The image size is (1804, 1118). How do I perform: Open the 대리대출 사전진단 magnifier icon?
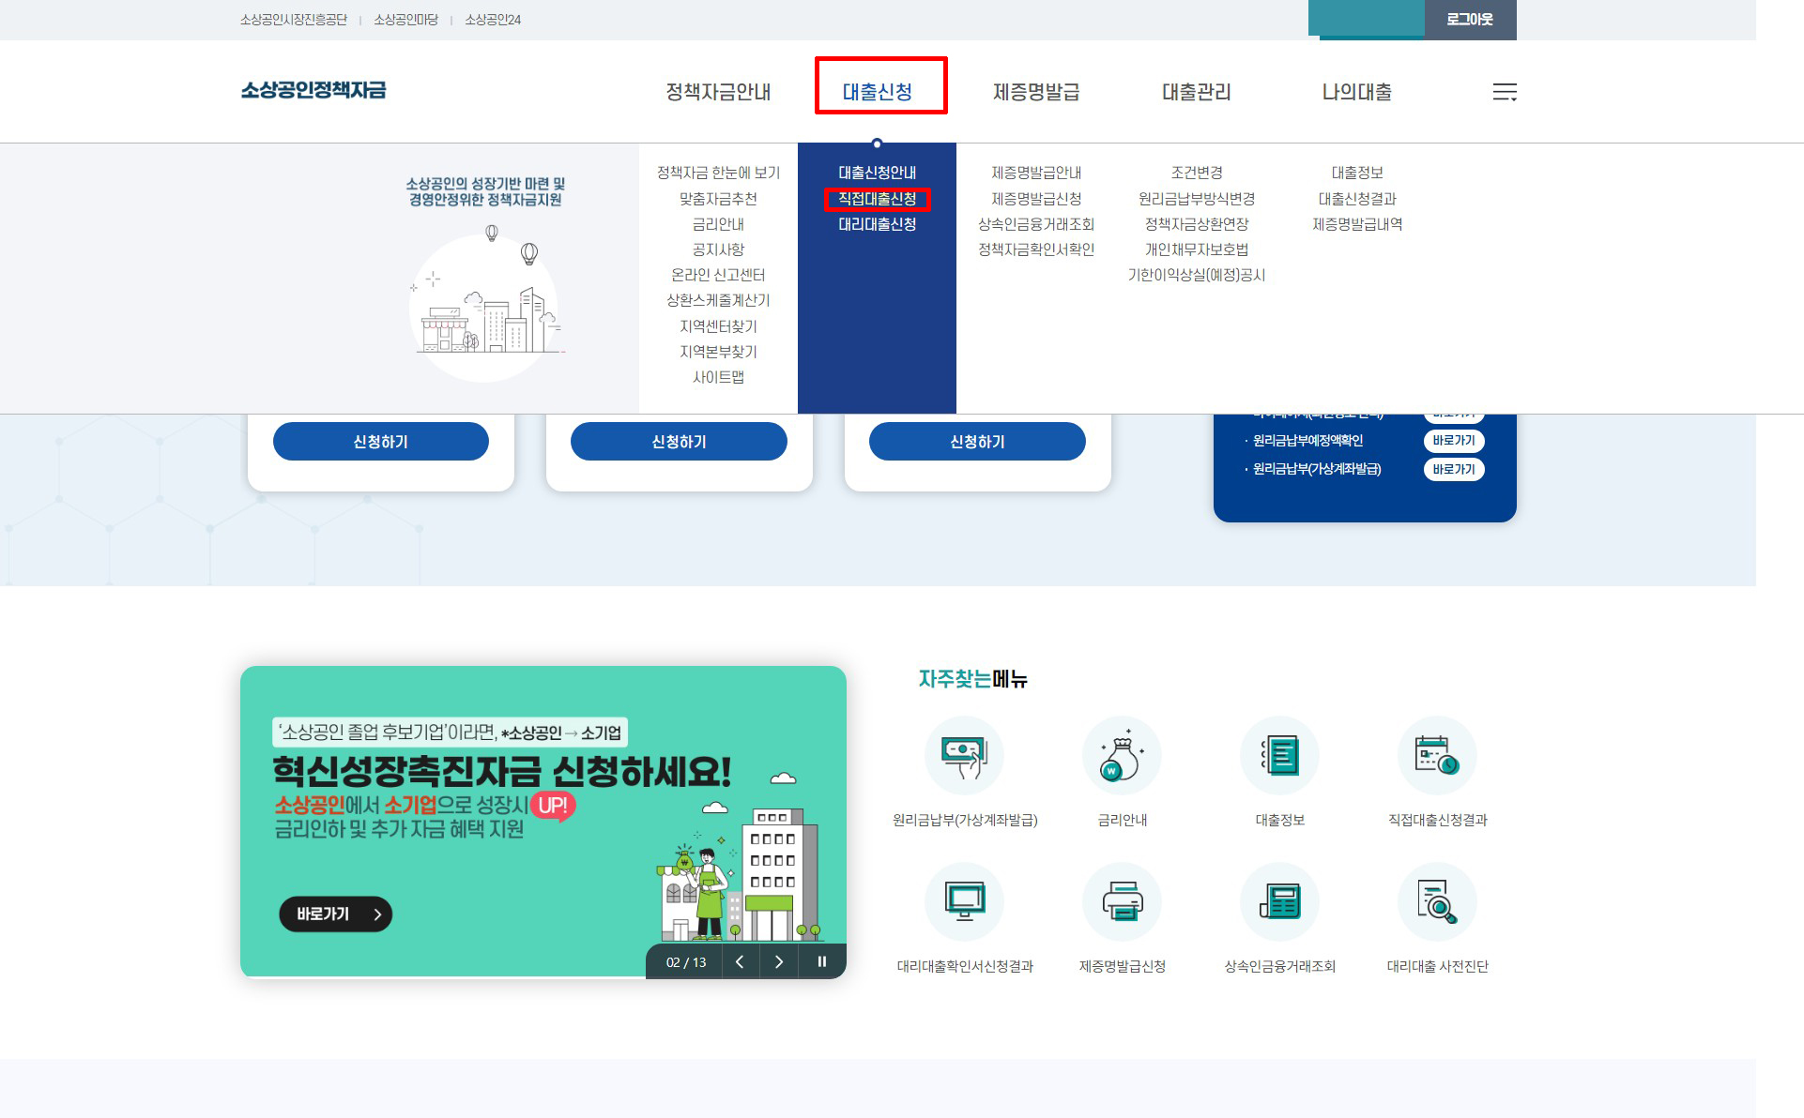[x=1437, y=902]
